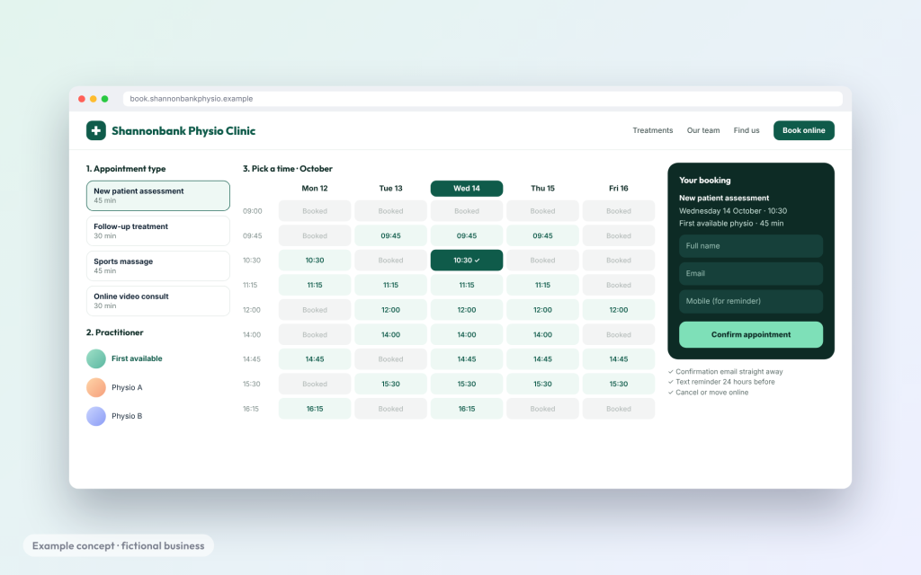Screen dimensions: 921x575
Task: Click the Mobile (for reminder) field
Action: tap(751, 301)
